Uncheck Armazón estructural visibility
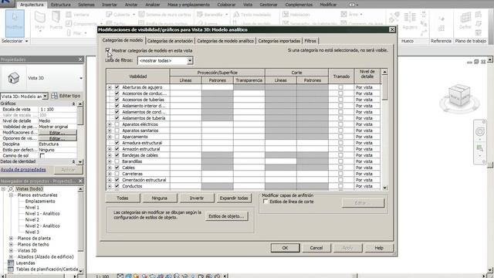This screenshot has width=494, height=278. [x=117, y=149]
